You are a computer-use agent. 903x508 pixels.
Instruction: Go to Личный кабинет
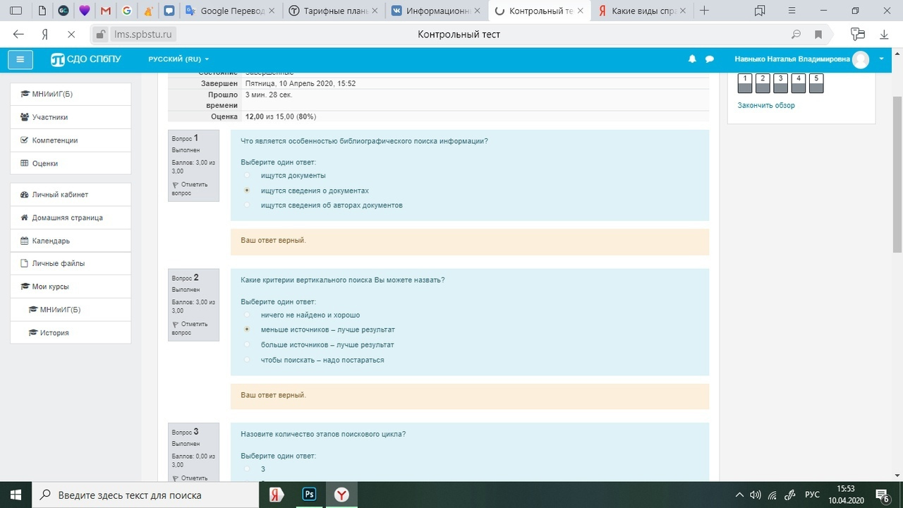pos(71,194)
